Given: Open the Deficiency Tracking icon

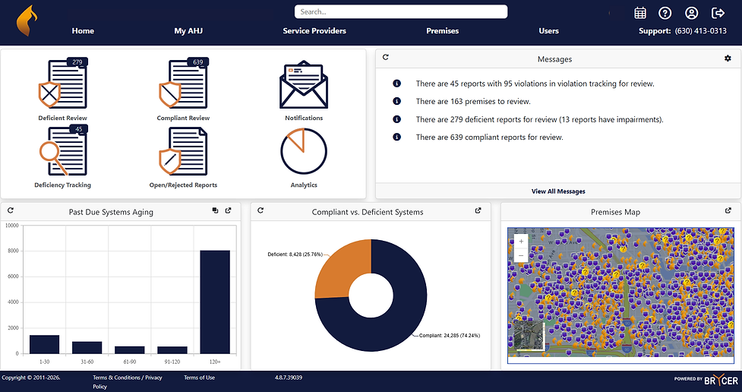Looking at the screenshot, I should (x=63, y=150).
